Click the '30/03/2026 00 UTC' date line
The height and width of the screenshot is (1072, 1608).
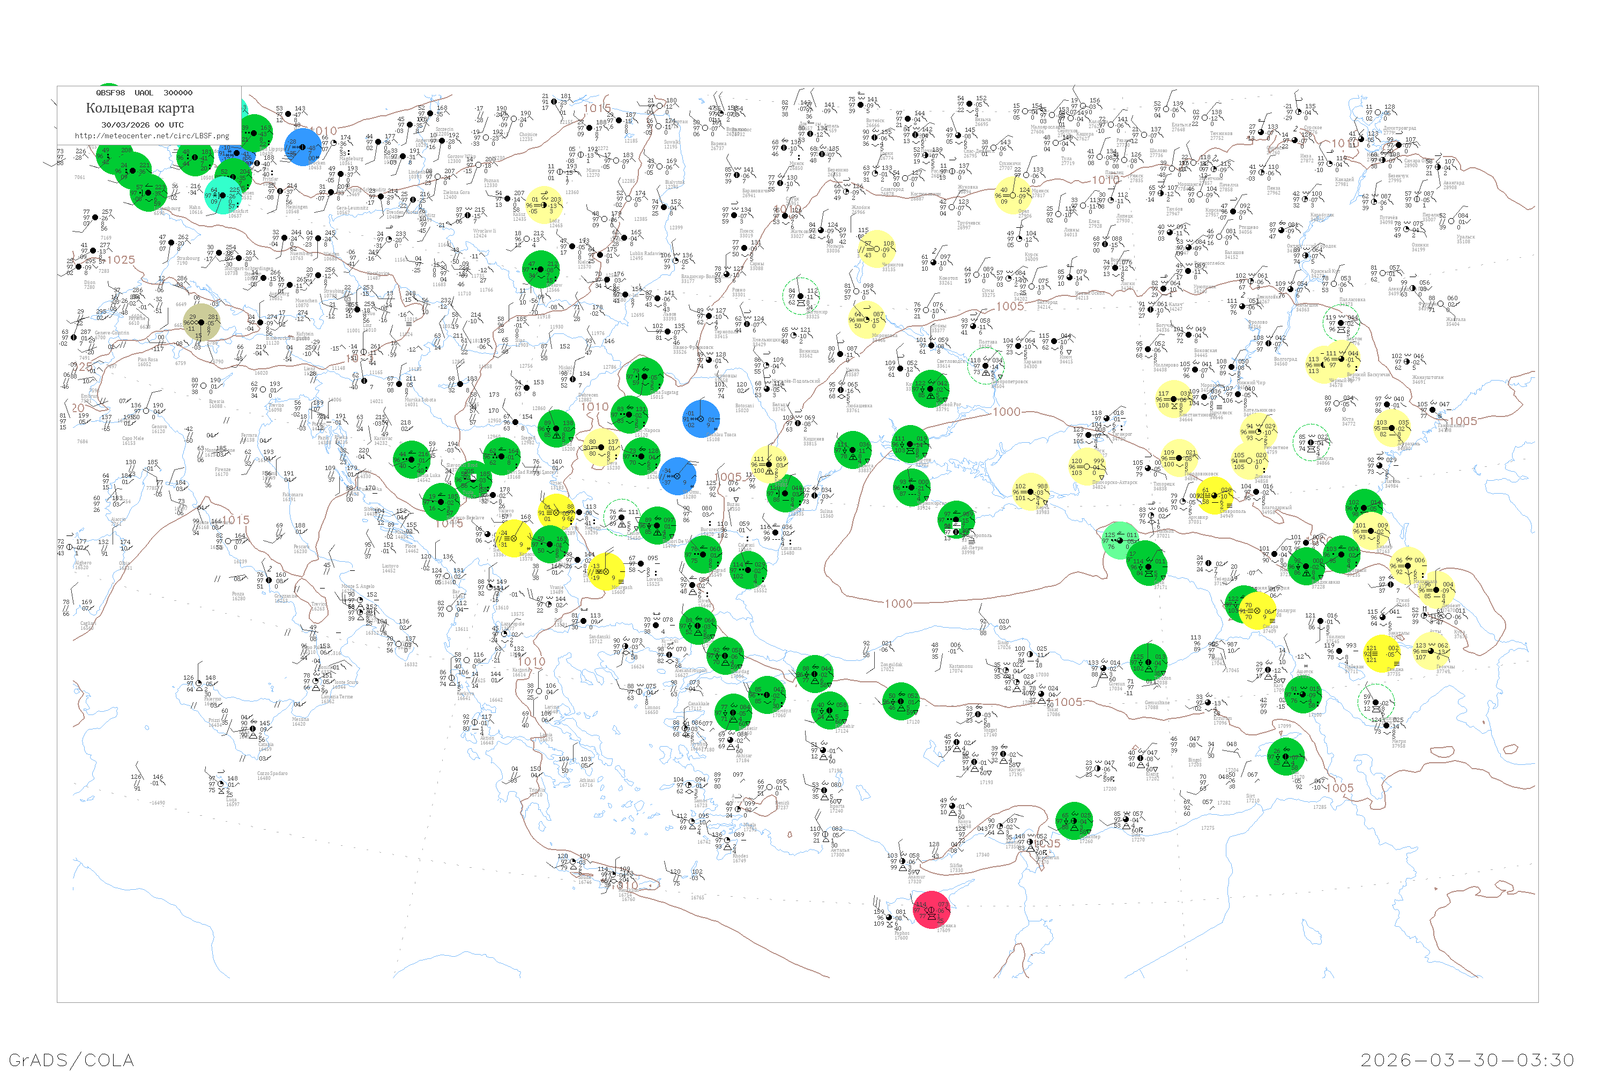(x=142, y=125)
